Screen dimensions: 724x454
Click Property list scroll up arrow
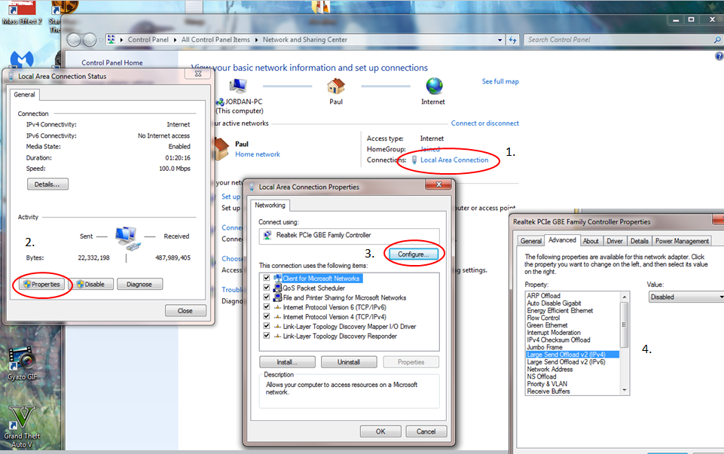[625, 297]
